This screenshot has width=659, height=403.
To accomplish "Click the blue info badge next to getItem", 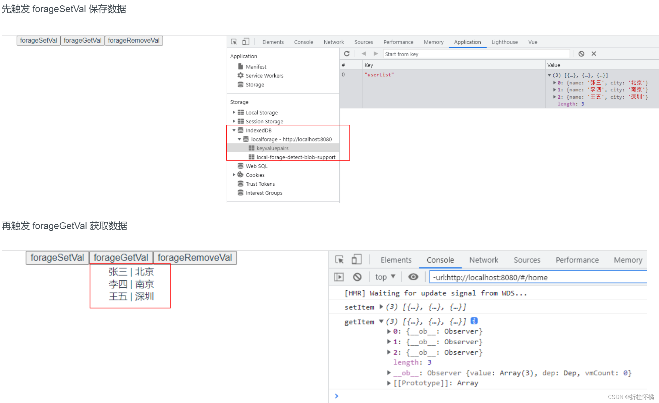I will point(474,321).
